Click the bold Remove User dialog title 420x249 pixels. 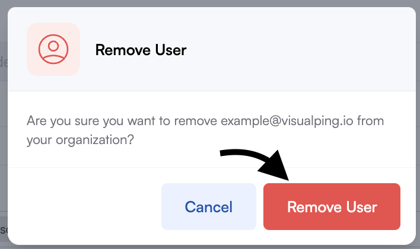point(141,50)
